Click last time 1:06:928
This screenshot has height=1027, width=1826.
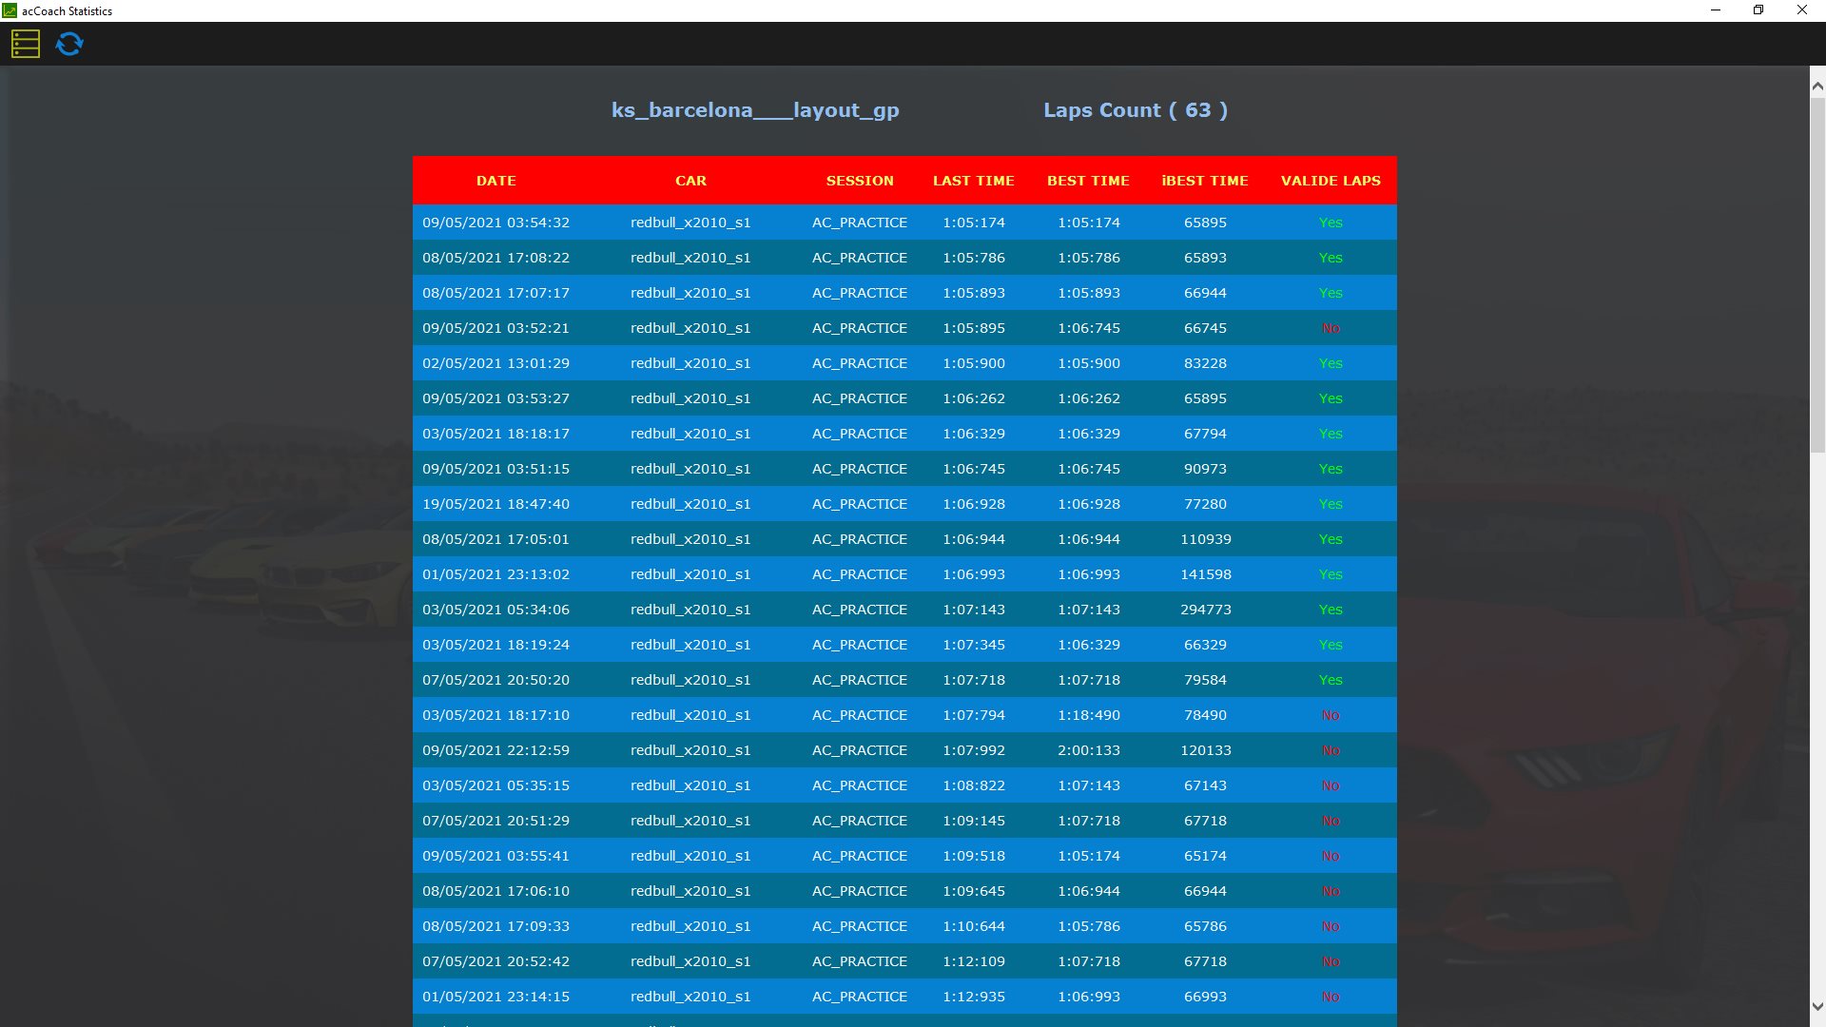point(974,504)
